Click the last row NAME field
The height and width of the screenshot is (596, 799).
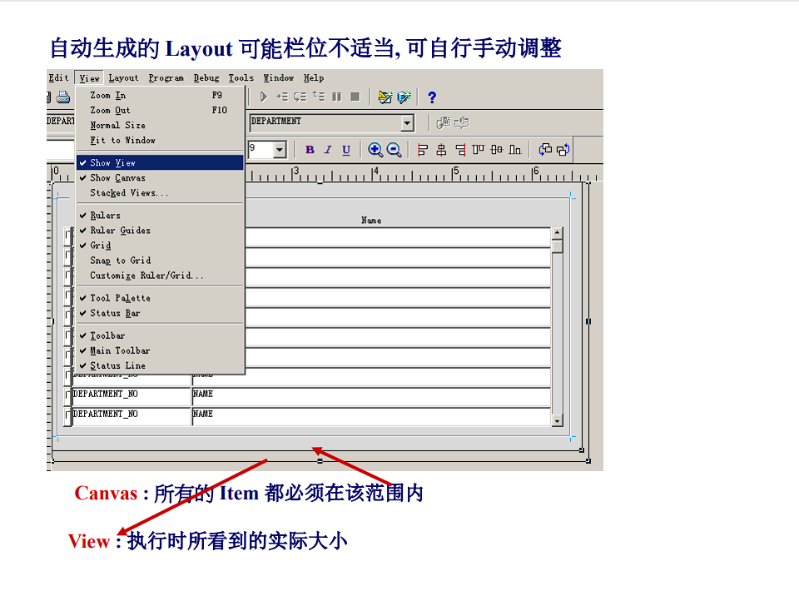[371, 416]
